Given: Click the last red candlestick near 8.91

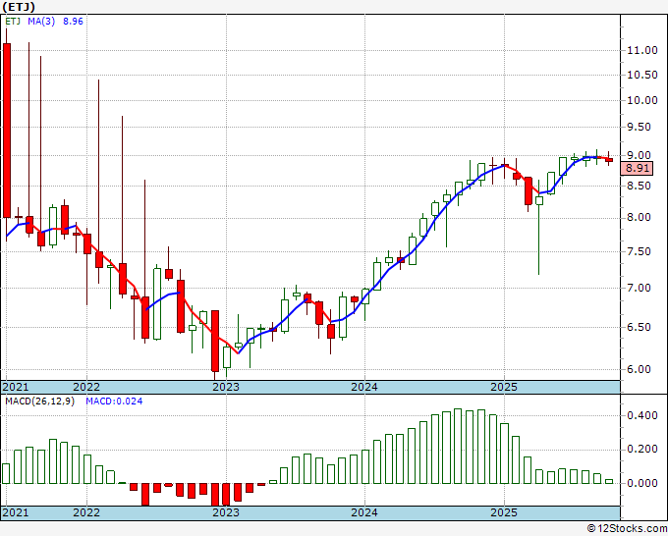Looking at the screenshot, I should (609, 160).
